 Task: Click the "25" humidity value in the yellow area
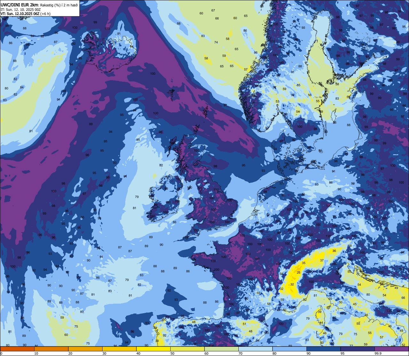[298, 272]
